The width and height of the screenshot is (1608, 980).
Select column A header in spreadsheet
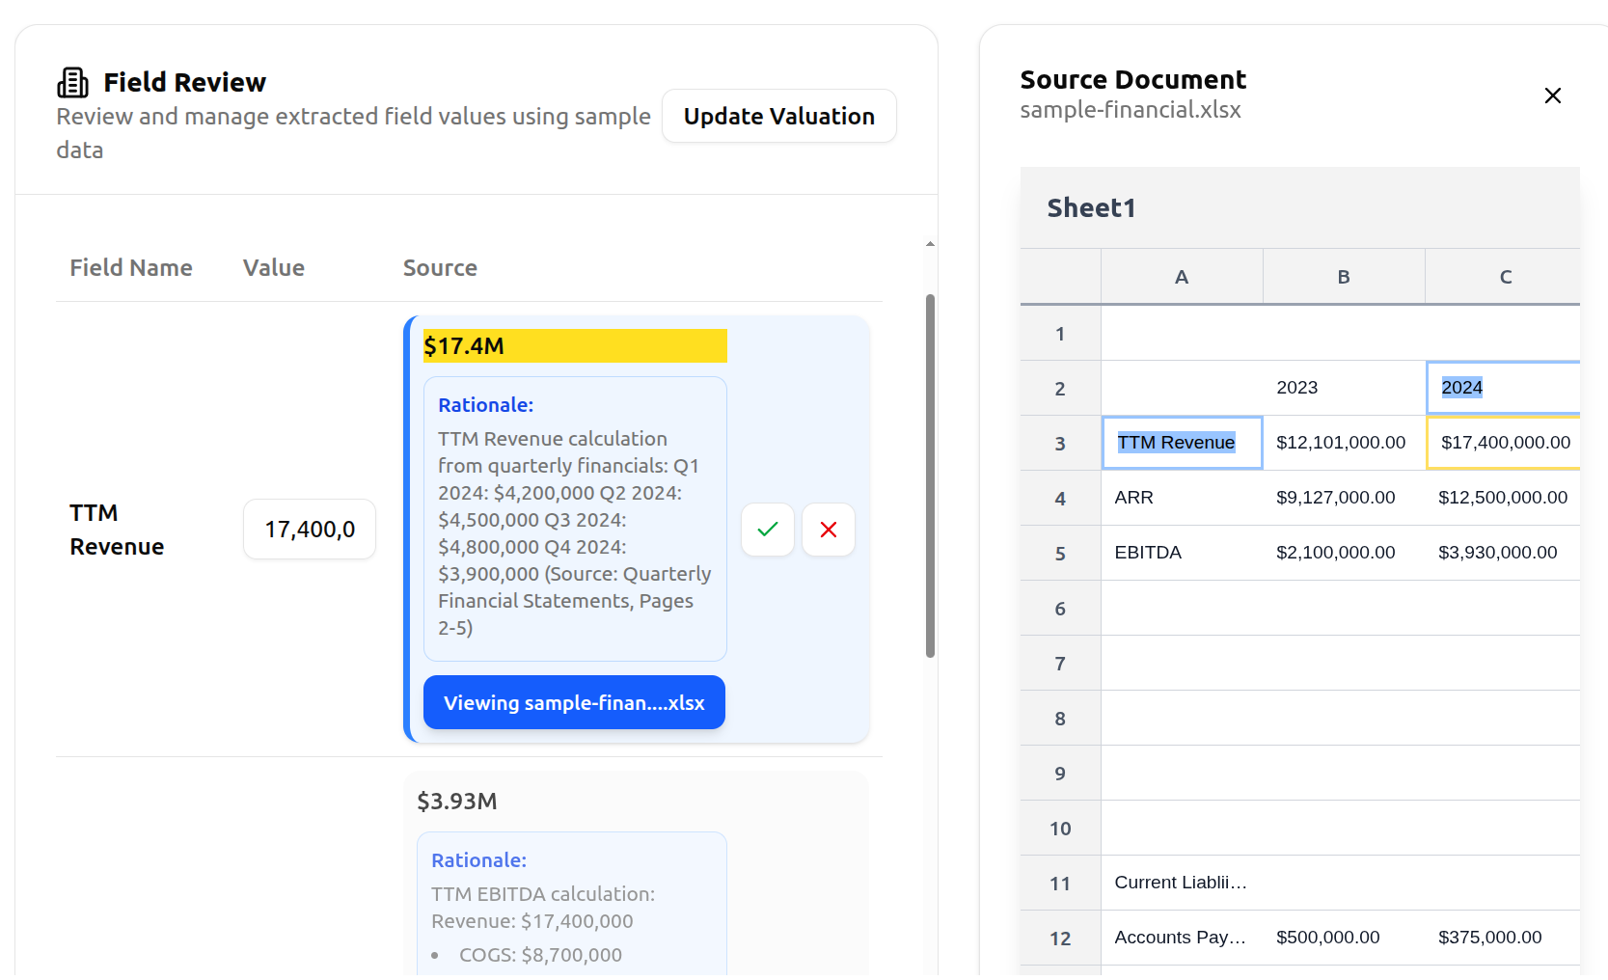click(x=1182, y=277)
